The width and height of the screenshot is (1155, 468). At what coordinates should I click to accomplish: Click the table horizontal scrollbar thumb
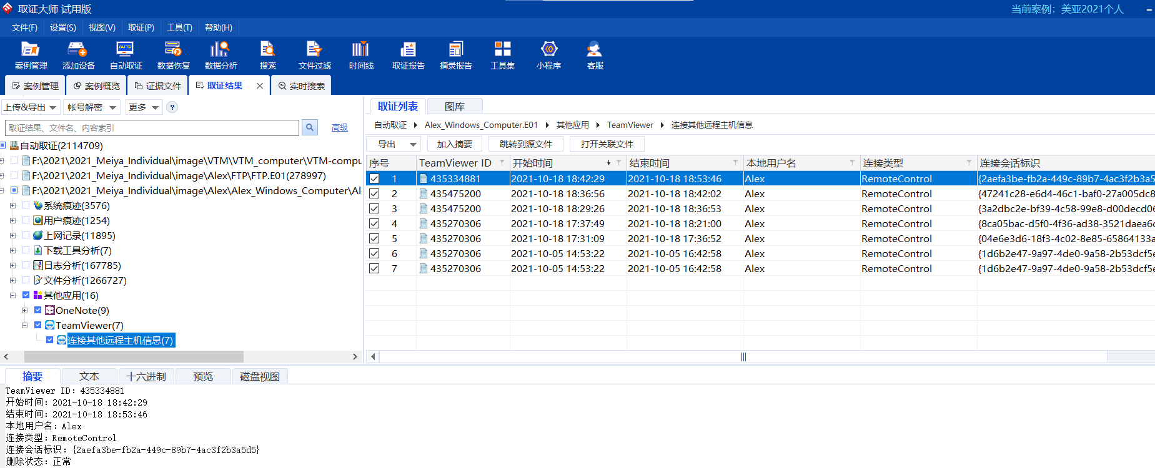pyautogui.click(x=743, y=356)
